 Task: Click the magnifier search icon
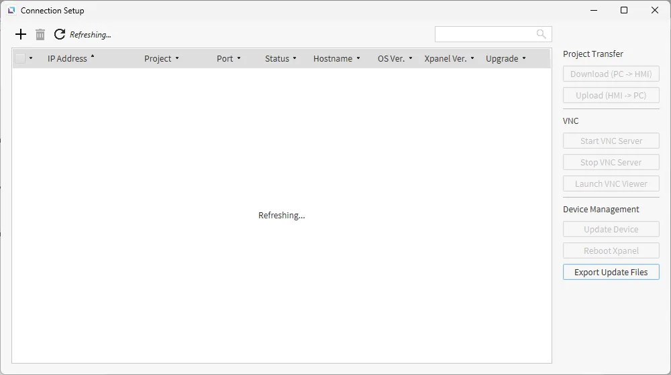click(x=541, y=34)
